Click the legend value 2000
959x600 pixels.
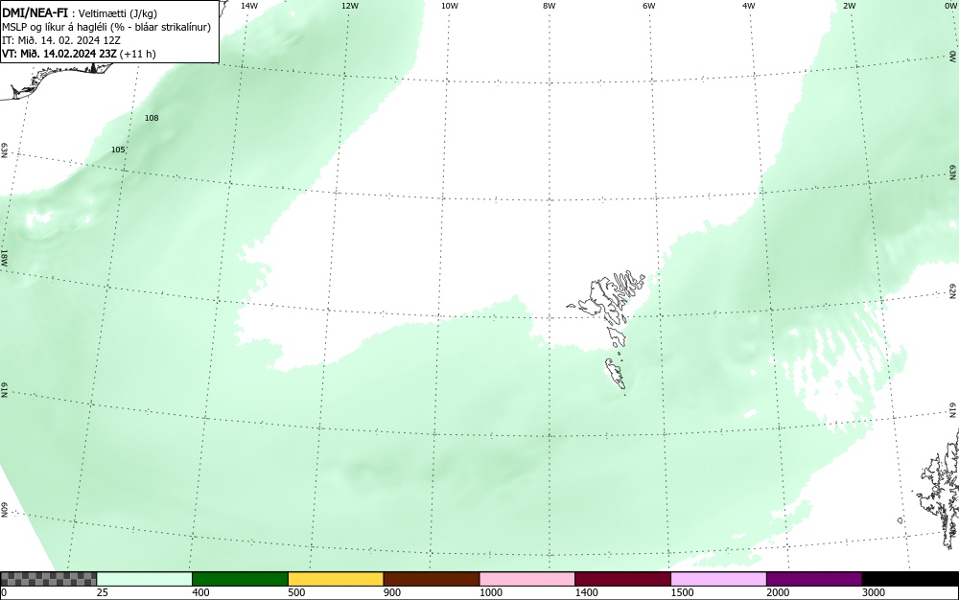pos(778,592)
